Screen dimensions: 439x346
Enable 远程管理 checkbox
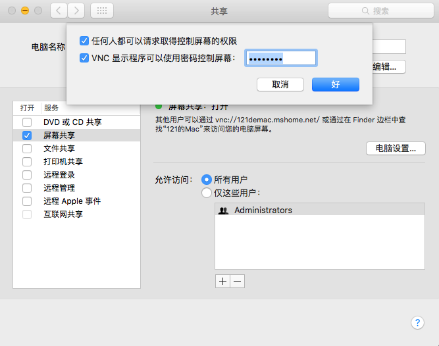pos(27,188)
